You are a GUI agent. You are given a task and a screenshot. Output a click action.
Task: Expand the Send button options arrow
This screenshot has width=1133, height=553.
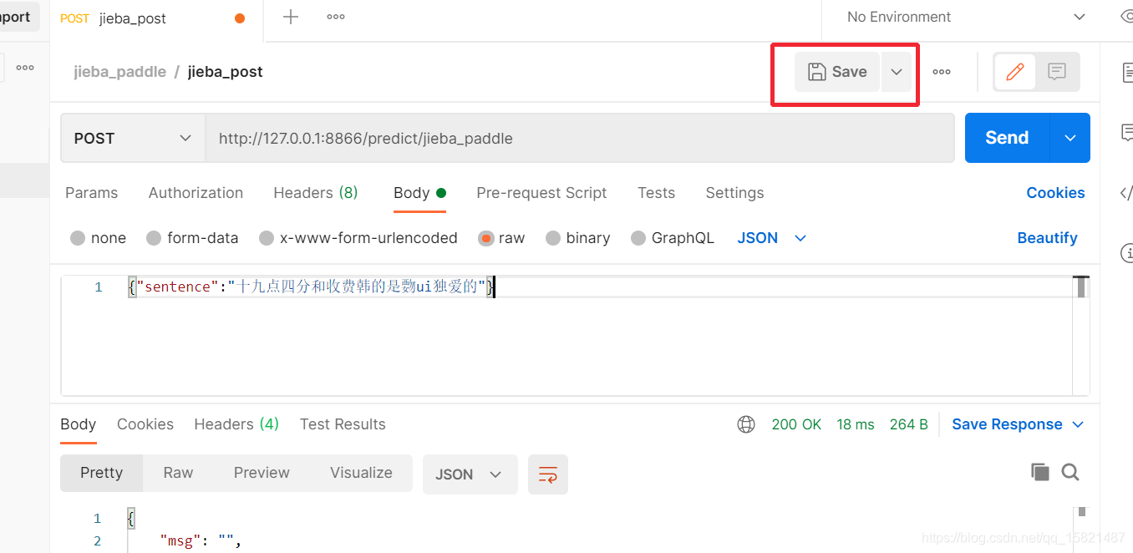[x=1070, y=138]
